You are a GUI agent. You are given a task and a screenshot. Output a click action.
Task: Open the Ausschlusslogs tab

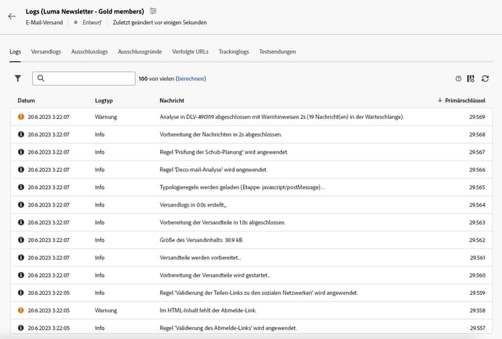coord(89,51)
